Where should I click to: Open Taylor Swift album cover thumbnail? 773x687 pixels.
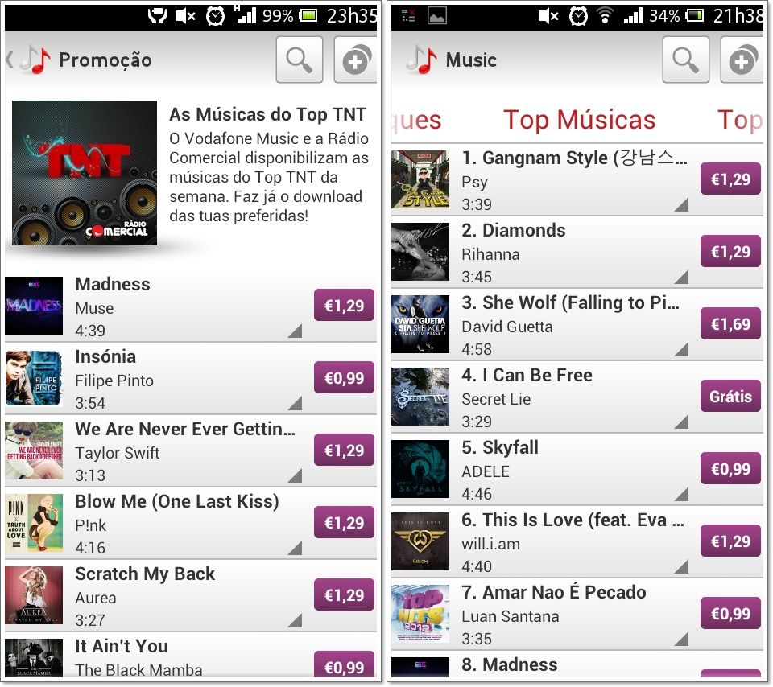(x=34, y=450)
